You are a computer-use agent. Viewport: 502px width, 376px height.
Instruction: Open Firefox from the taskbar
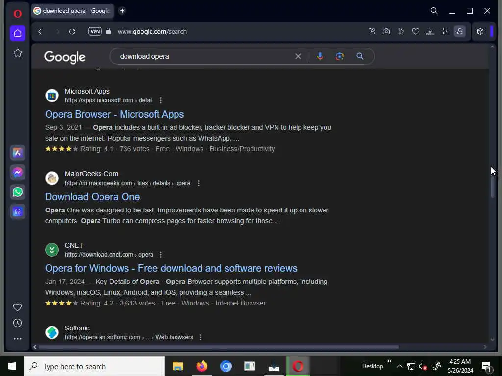point(201,366)
